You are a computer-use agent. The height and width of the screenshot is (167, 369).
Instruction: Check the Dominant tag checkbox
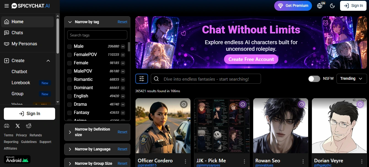(x=69, y=88)
